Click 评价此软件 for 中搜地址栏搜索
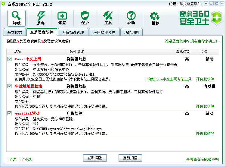The height and width of the screenshot is (167, 226). coord(205,106)
